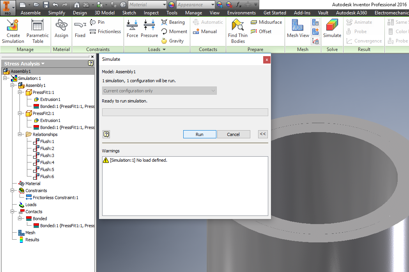409x272 pixels.
Task: Select Flush:6 in the browser tree
Action: click(44, 177)
